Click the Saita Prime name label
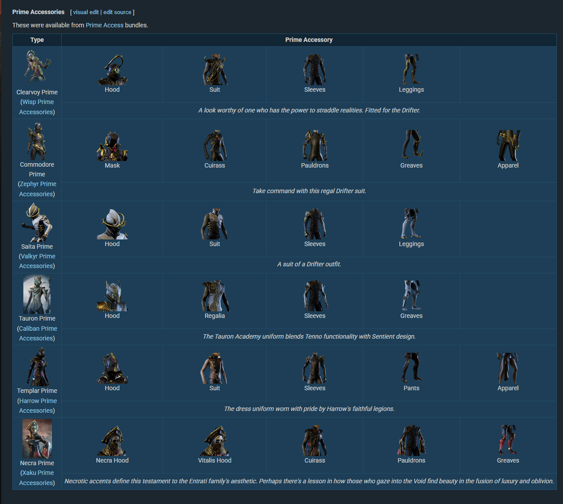Image resolution: width=563 pixels, height=504 pixels. [37, 246]
